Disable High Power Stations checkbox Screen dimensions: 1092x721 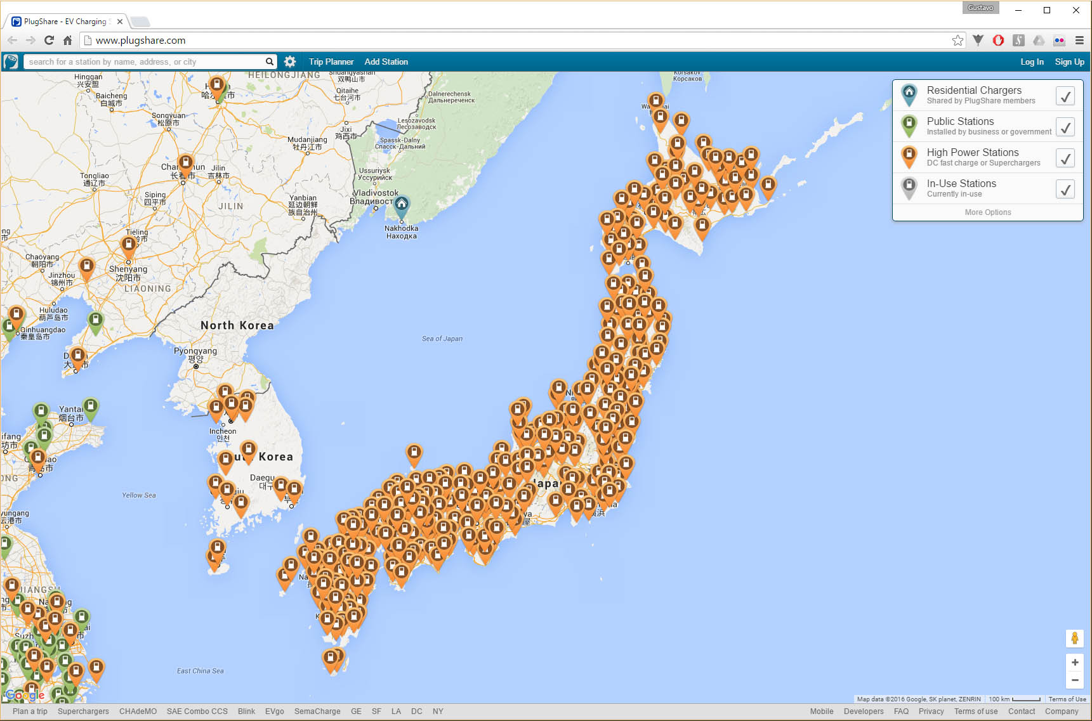[x=1065, y=158]
